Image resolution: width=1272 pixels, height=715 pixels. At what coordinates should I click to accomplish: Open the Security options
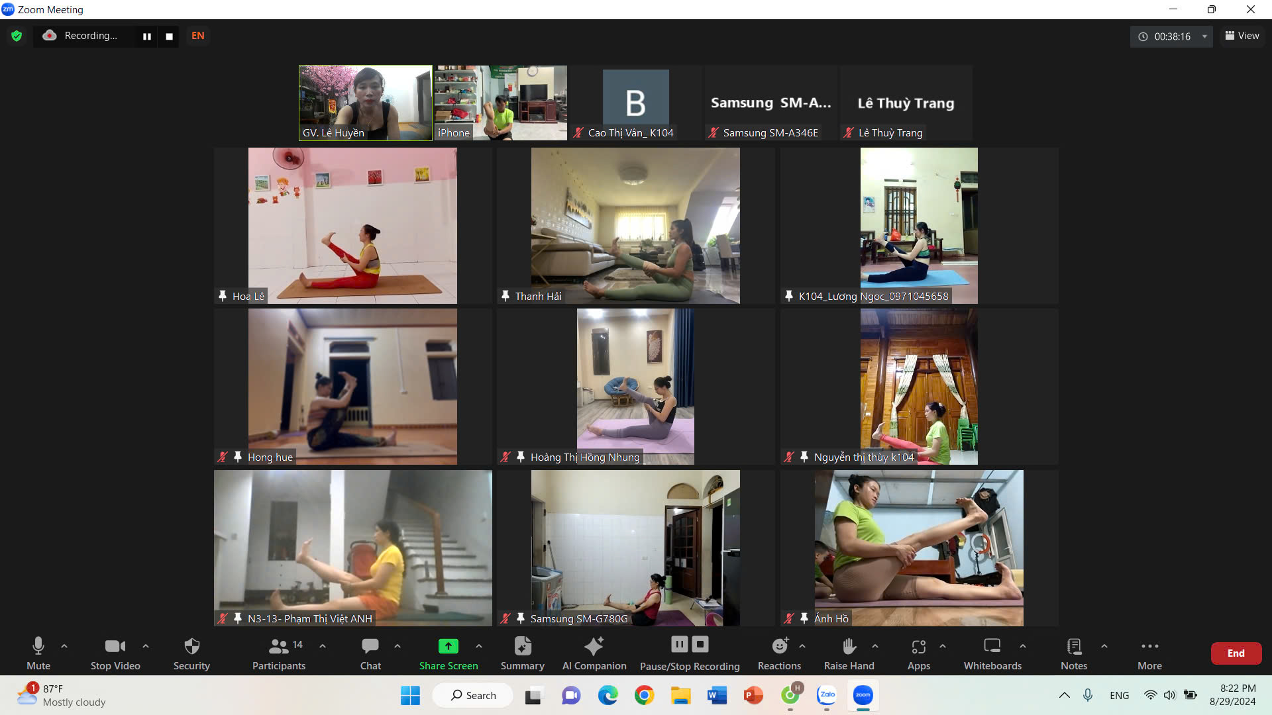tap(191, 652)
